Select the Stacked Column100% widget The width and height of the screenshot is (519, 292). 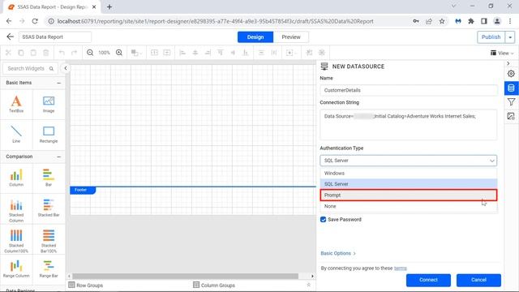click(16, 241)
